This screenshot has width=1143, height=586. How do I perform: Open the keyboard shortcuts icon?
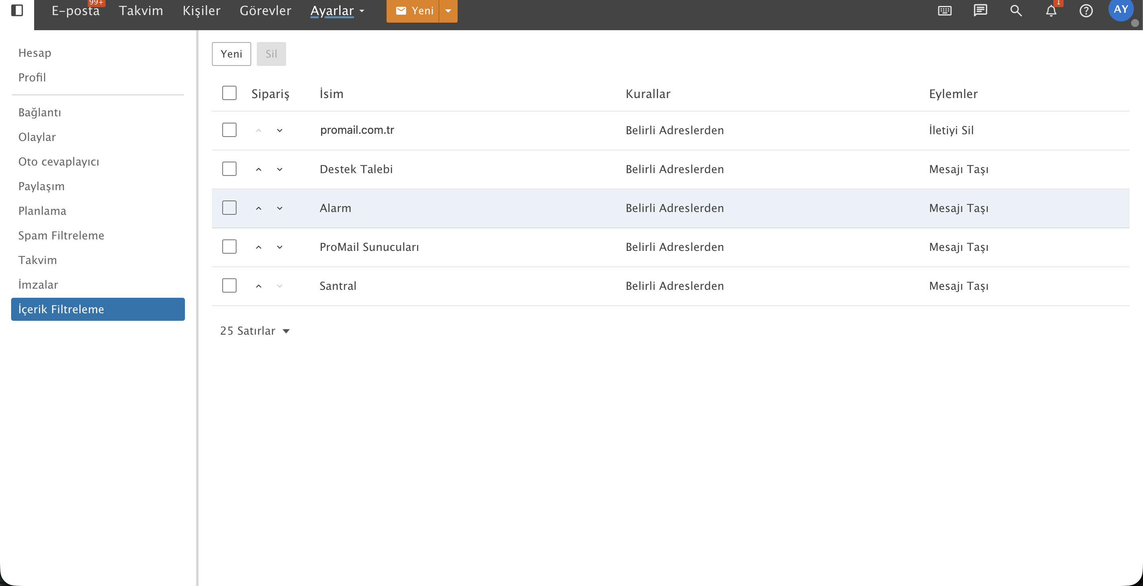click(x=945, y=11)
